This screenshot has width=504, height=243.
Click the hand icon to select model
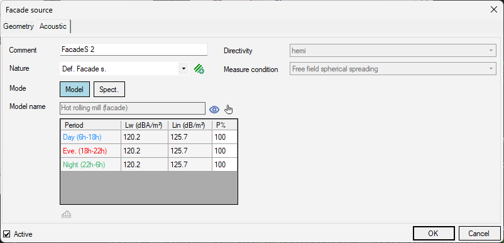[229, 110]
